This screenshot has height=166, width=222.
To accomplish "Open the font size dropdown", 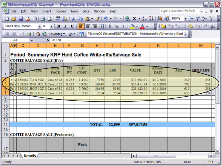I will click(x=52, y=26).
